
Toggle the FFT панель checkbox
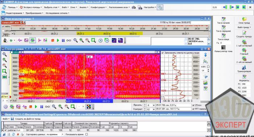pyautogui.click(x=193, y=109)
